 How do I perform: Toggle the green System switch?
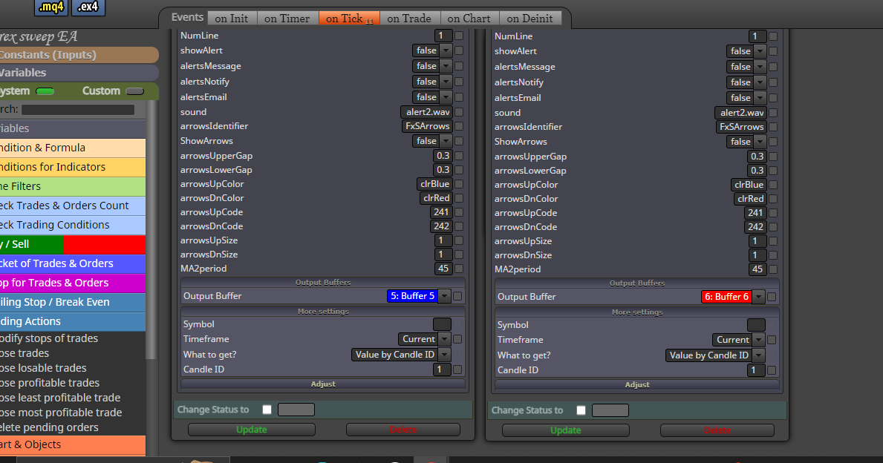(45, 91)
